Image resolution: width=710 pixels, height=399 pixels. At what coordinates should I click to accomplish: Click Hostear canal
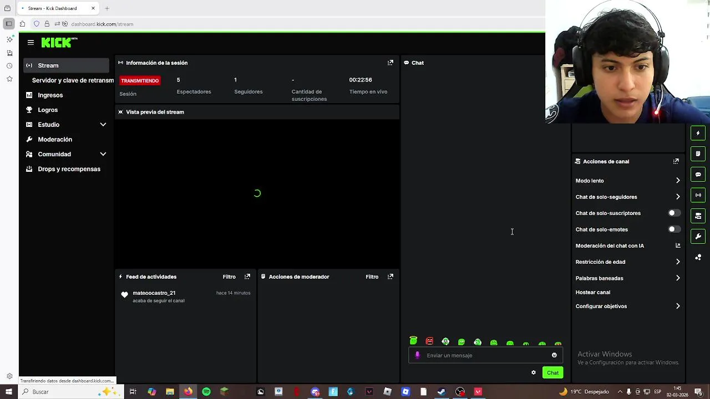click(593, 292)
